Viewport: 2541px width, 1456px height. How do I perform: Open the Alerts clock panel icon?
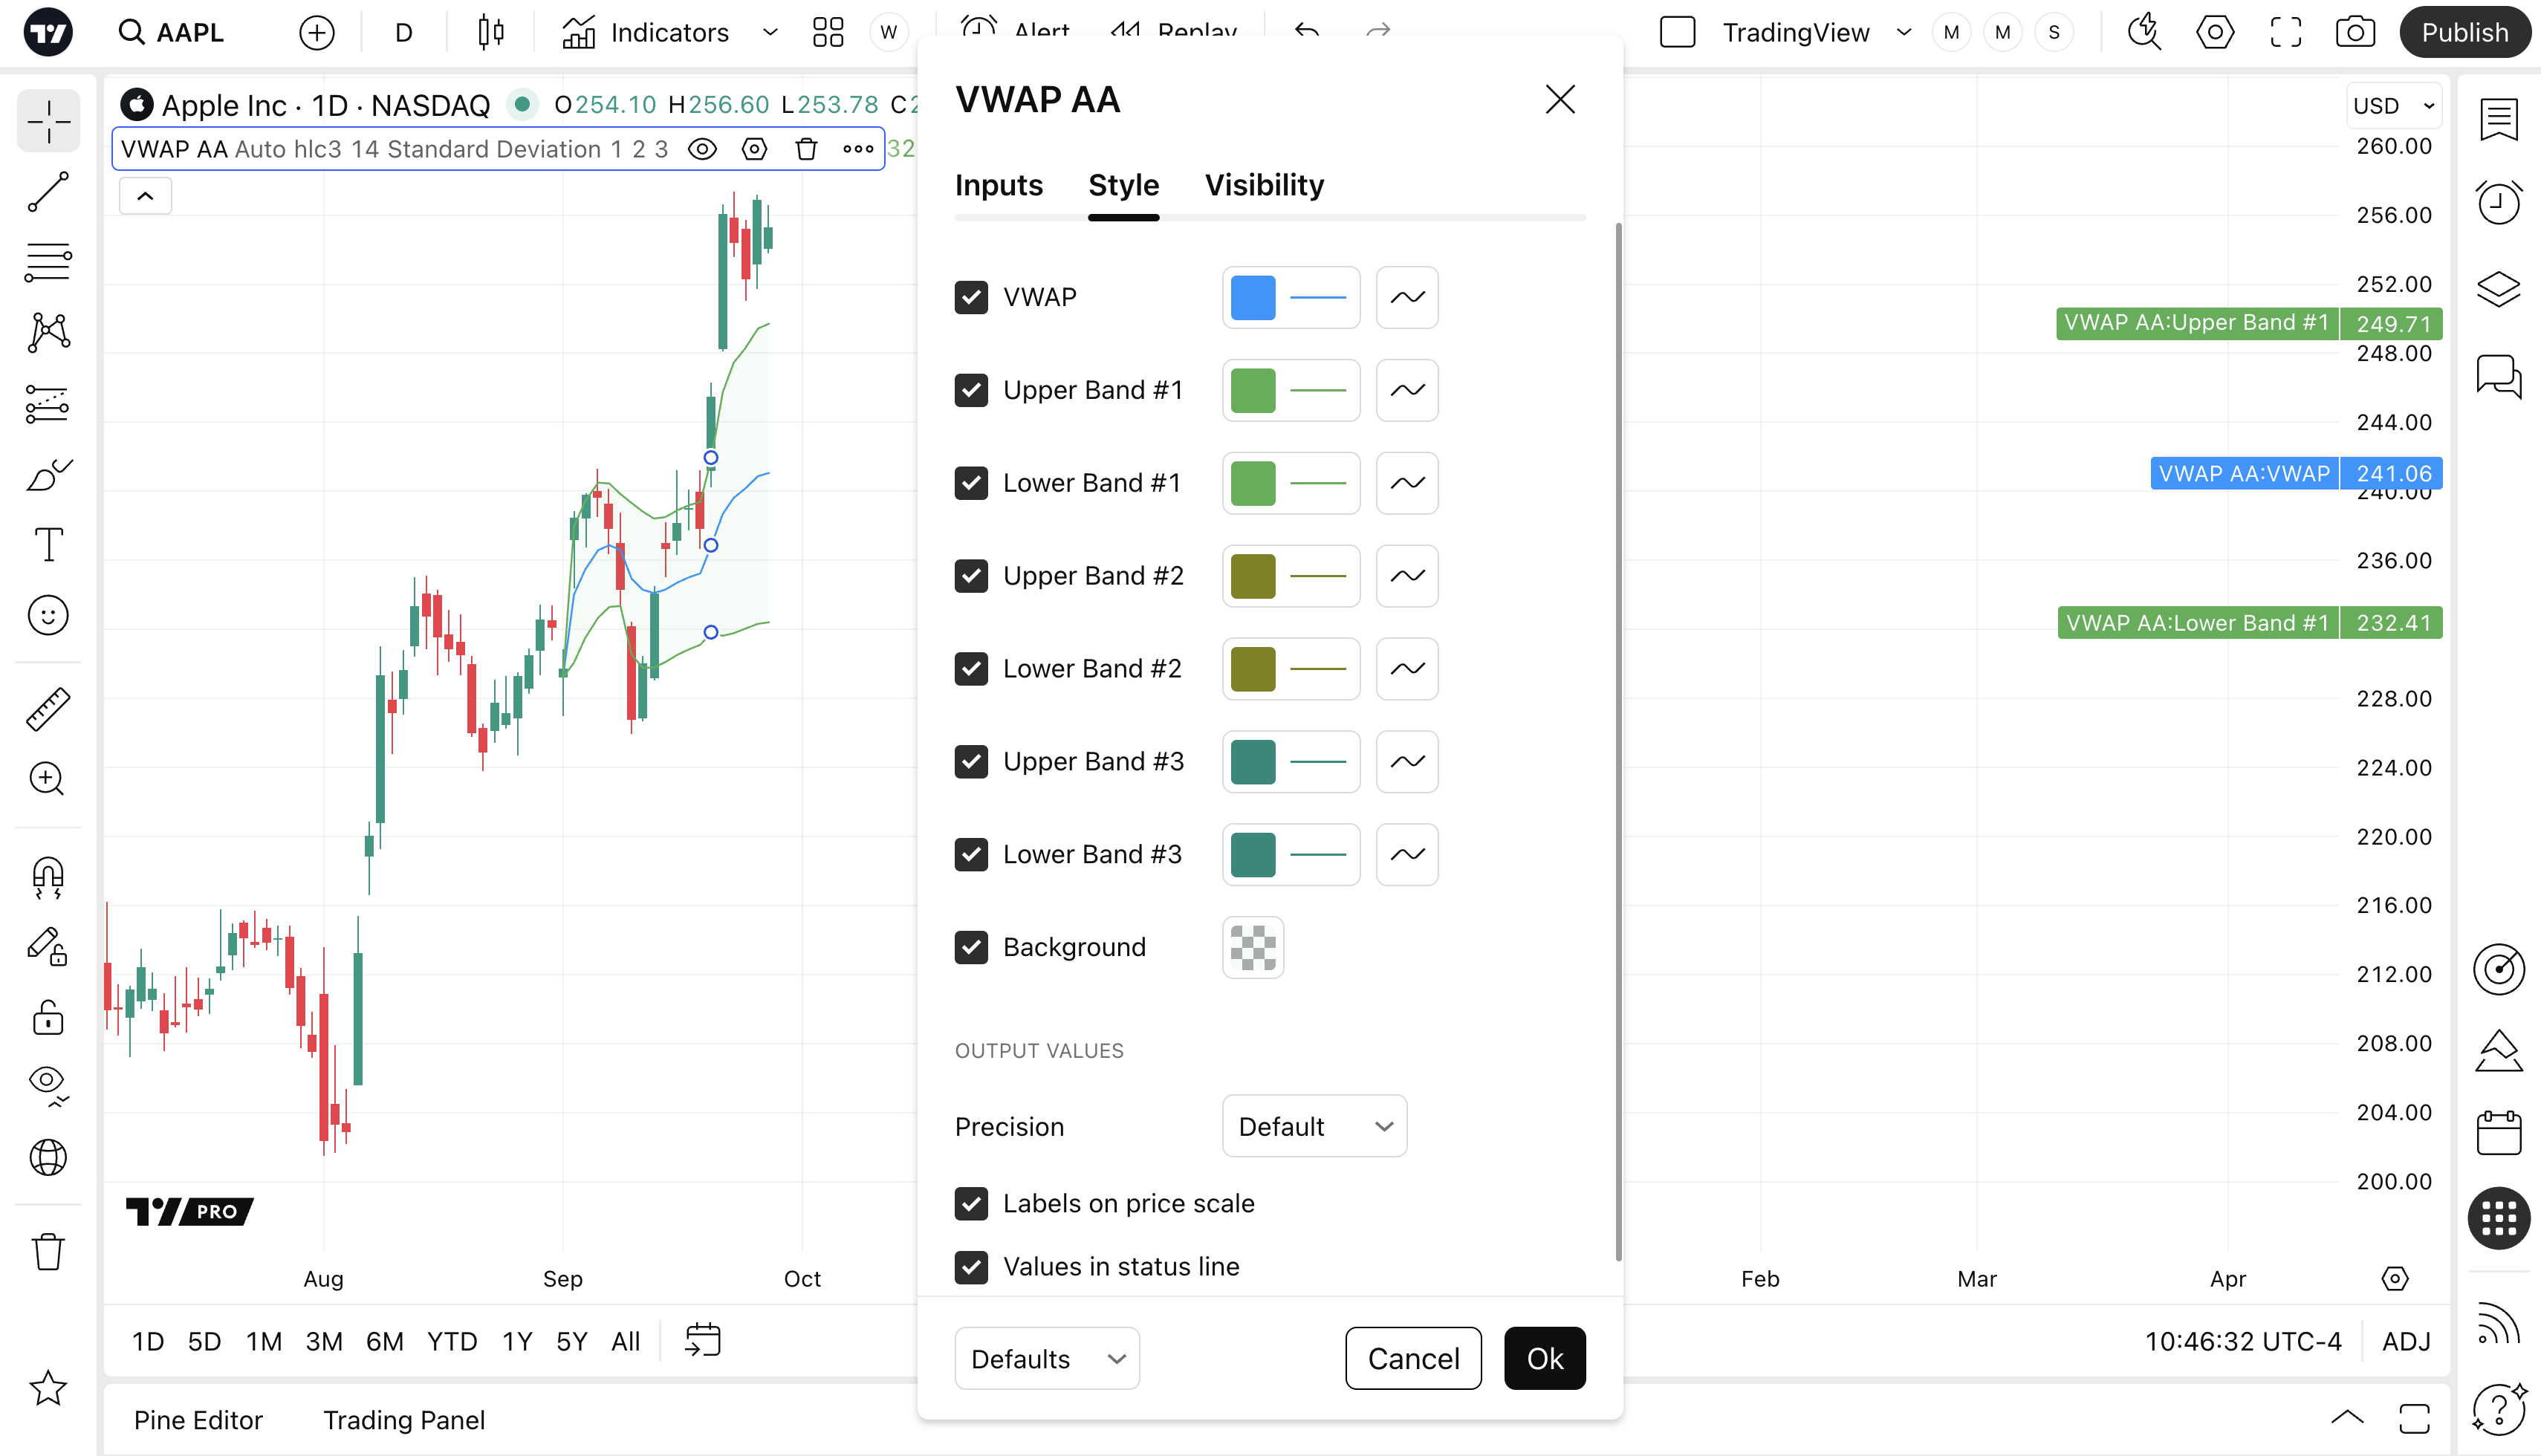[2498, 204]
